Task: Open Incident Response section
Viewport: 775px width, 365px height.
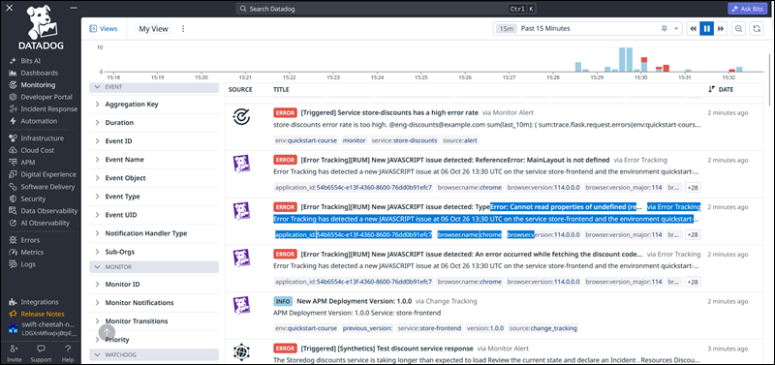Action: point(48,109)
